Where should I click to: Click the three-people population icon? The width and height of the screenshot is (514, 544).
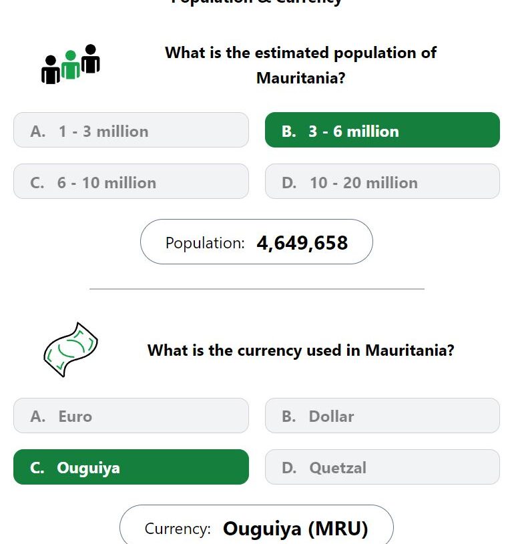71,65
